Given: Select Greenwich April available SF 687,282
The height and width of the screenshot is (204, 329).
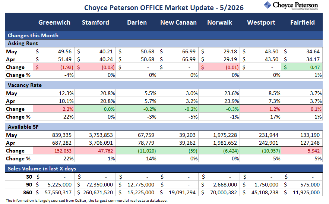Looking at the screenshot, I should 62,143.
